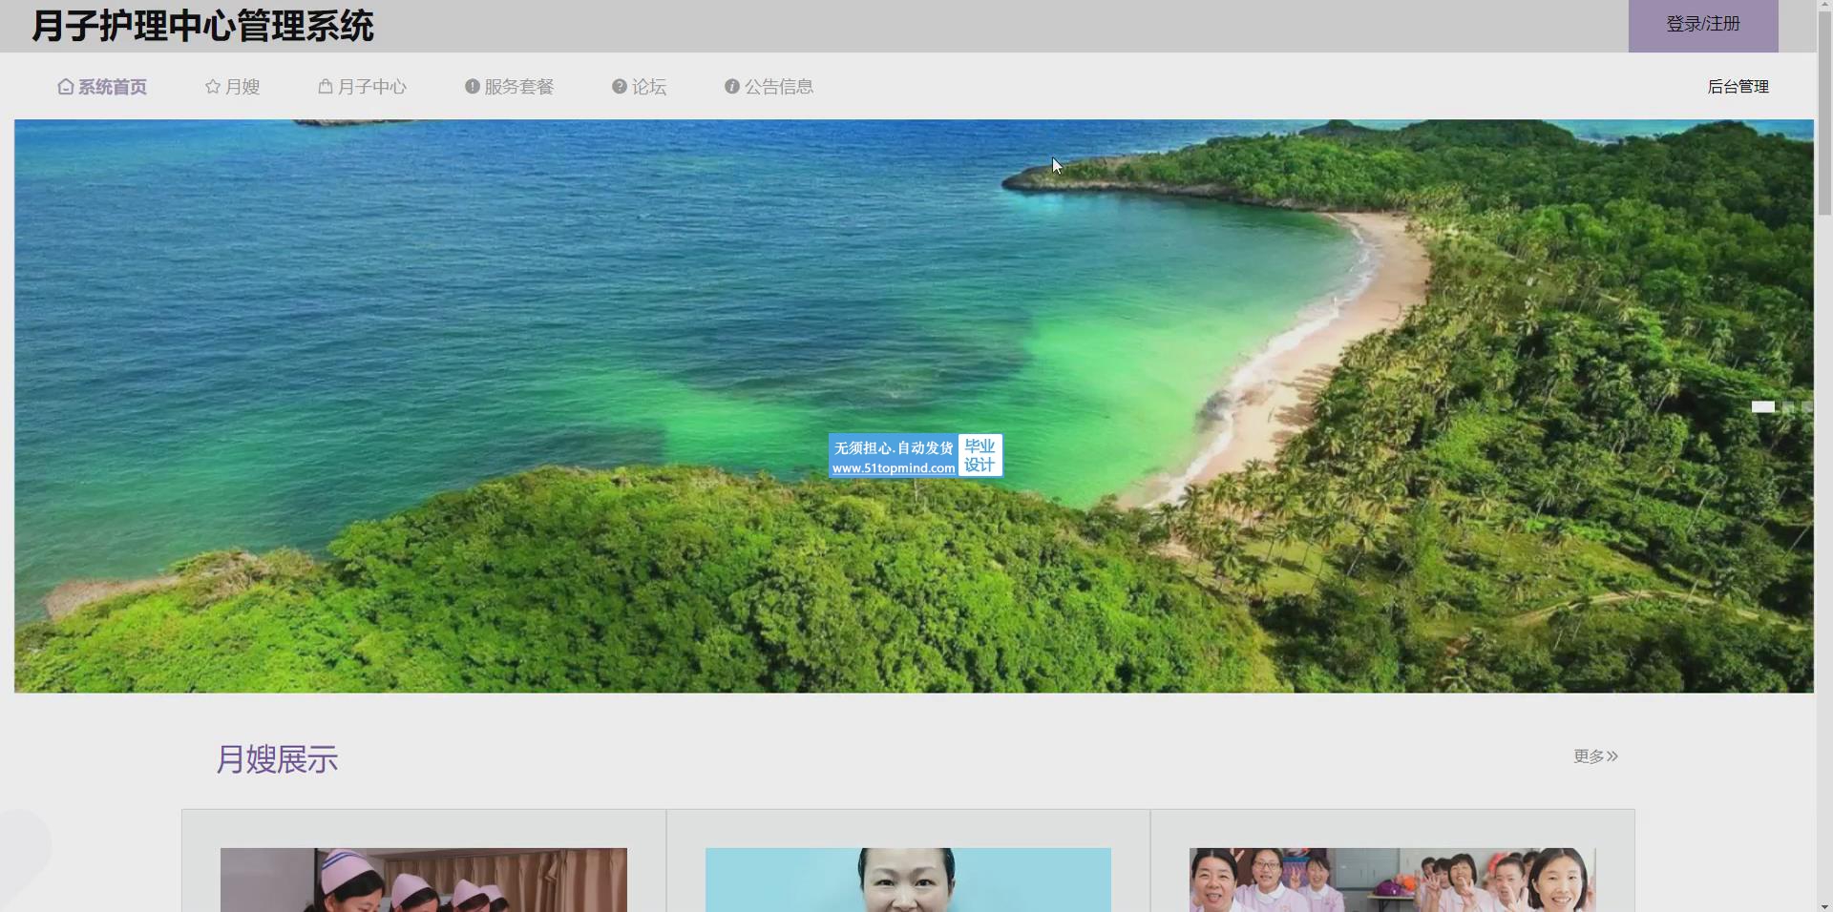Click the exclamation icon beside 服务套餐
Viewport: 1833px width, 912px height.
[x=473, y=87]
